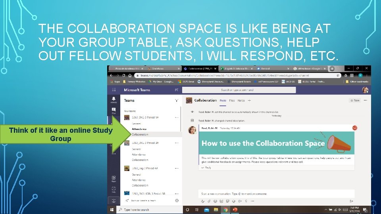Open Task View on the taskbar

coord(197,210)
